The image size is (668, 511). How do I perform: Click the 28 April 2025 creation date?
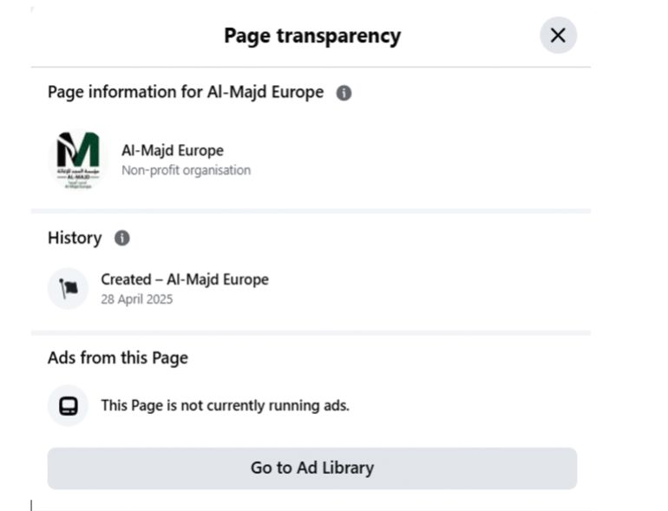pyautogui.click(x=137, y=299)
